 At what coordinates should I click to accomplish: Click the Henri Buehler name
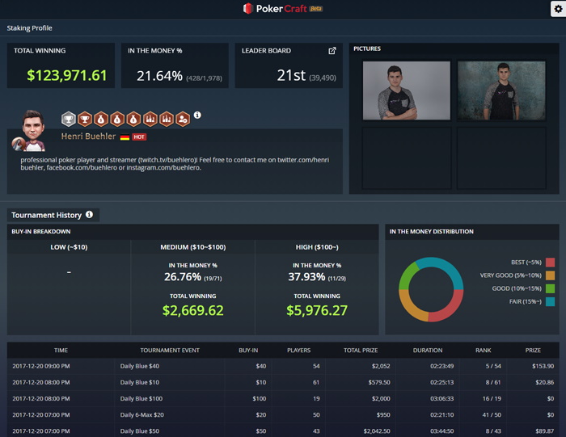click(x=88, y=137)
